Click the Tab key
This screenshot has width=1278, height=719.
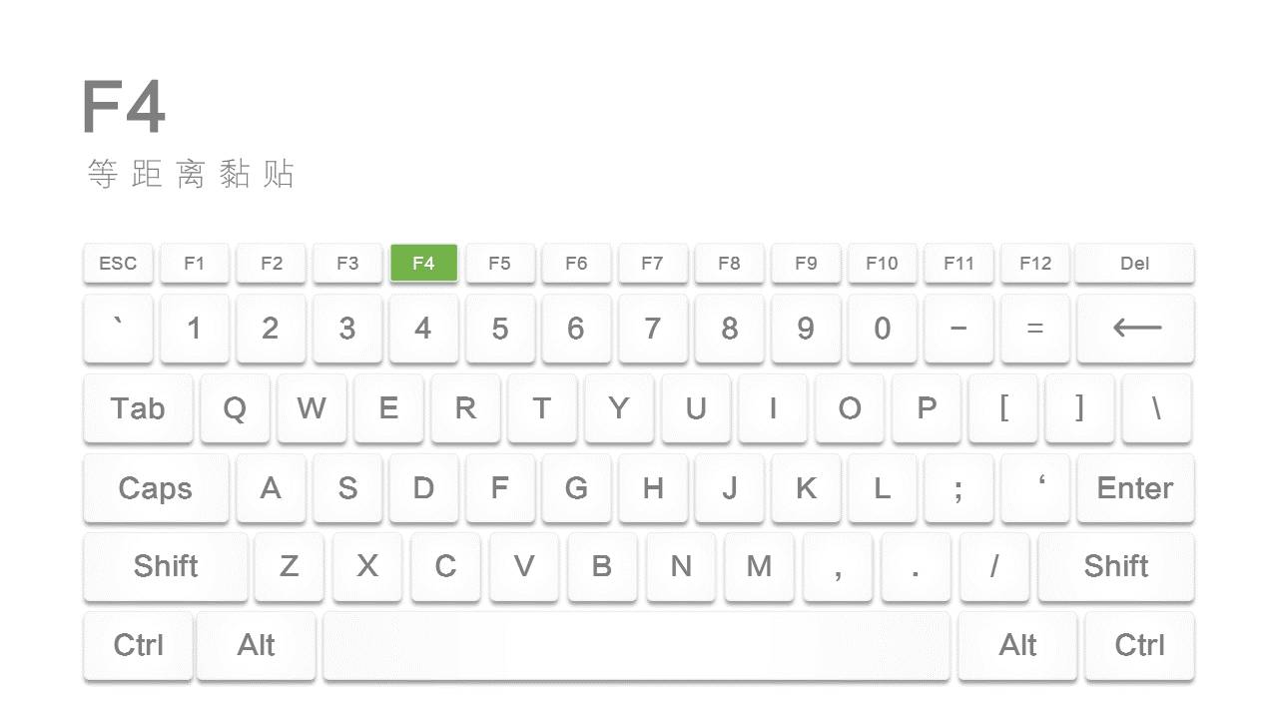(138, 407)
